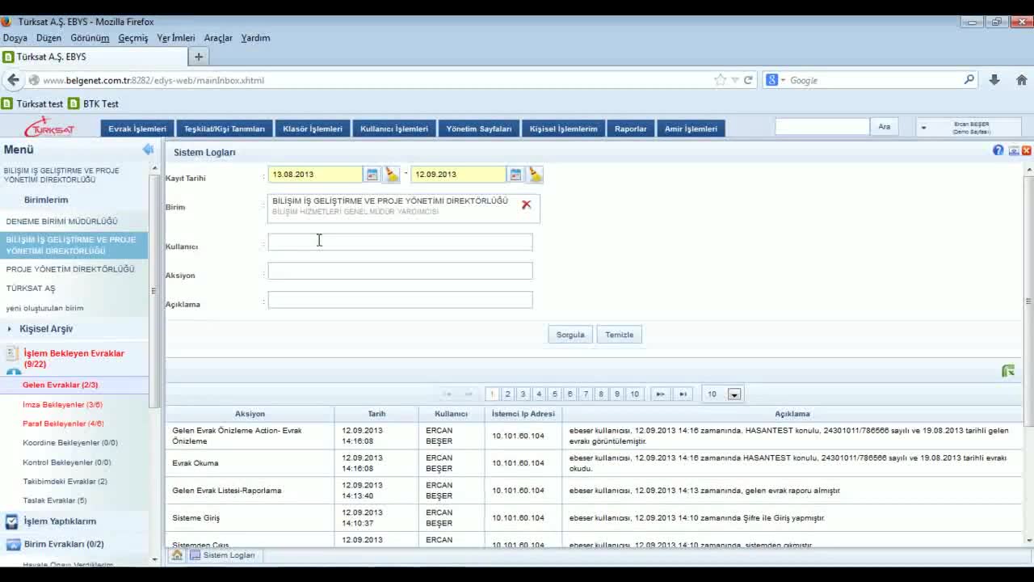Screen dimensions: 1034x582
Task: Open user dropdown next to Ercan BEŞER
Action: pos(923,128)
